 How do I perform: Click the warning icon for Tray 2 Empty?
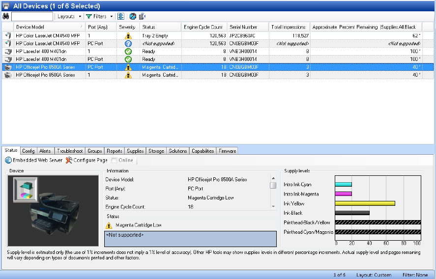pyautogui.click(x=128, y=36)
